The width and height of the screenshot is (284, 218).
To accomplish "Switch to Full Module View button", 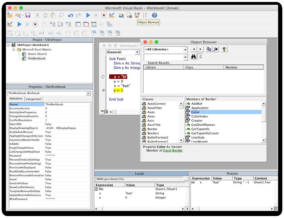I will (106, 112).
